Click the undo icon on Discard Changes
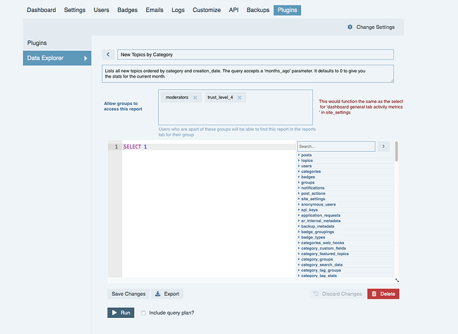This screenshot has width=458, height=334. coord(316,294)
